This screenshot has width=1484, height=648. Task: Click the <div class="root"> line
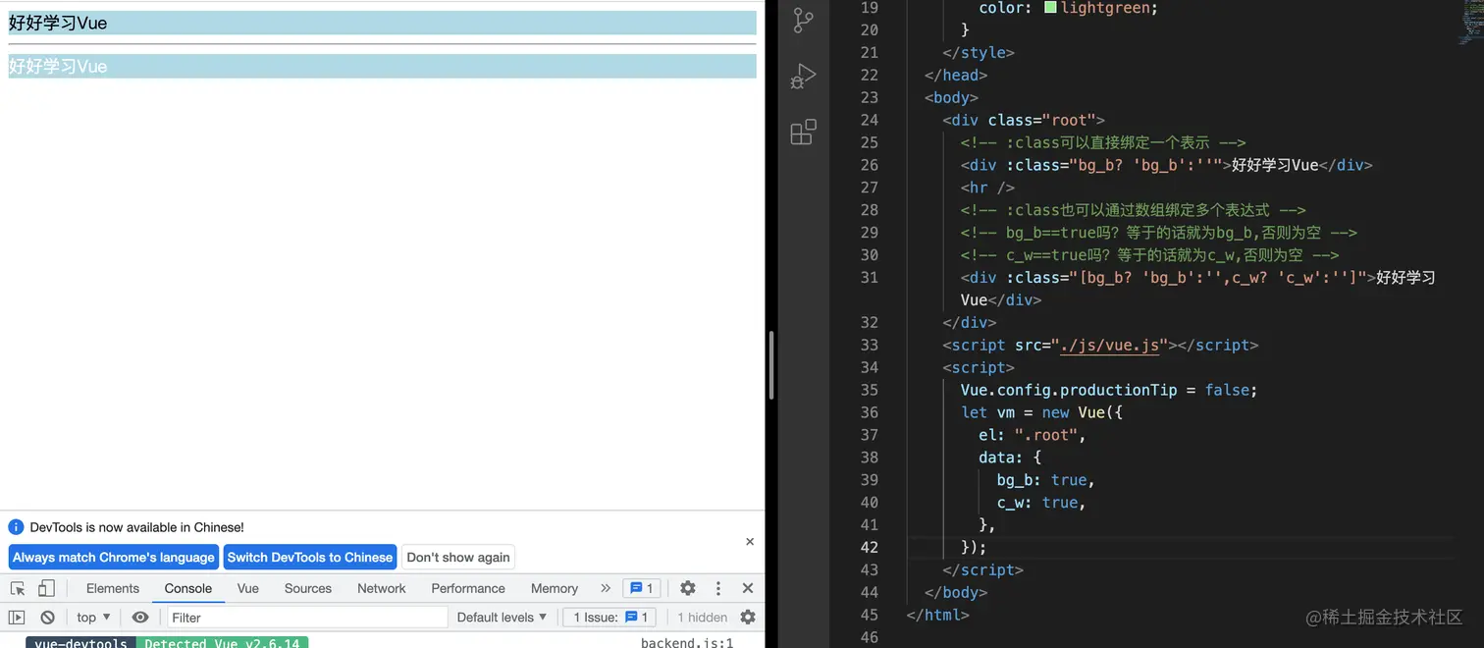tap(1024, 120)
